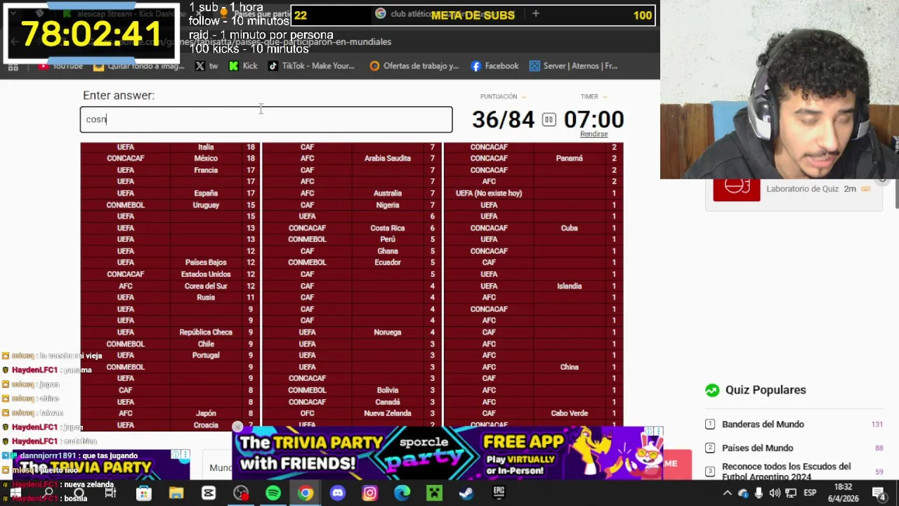Click the 'Cabo Verde' answer cell
This screenshot has width=899, height=506.
pos(570,414)
